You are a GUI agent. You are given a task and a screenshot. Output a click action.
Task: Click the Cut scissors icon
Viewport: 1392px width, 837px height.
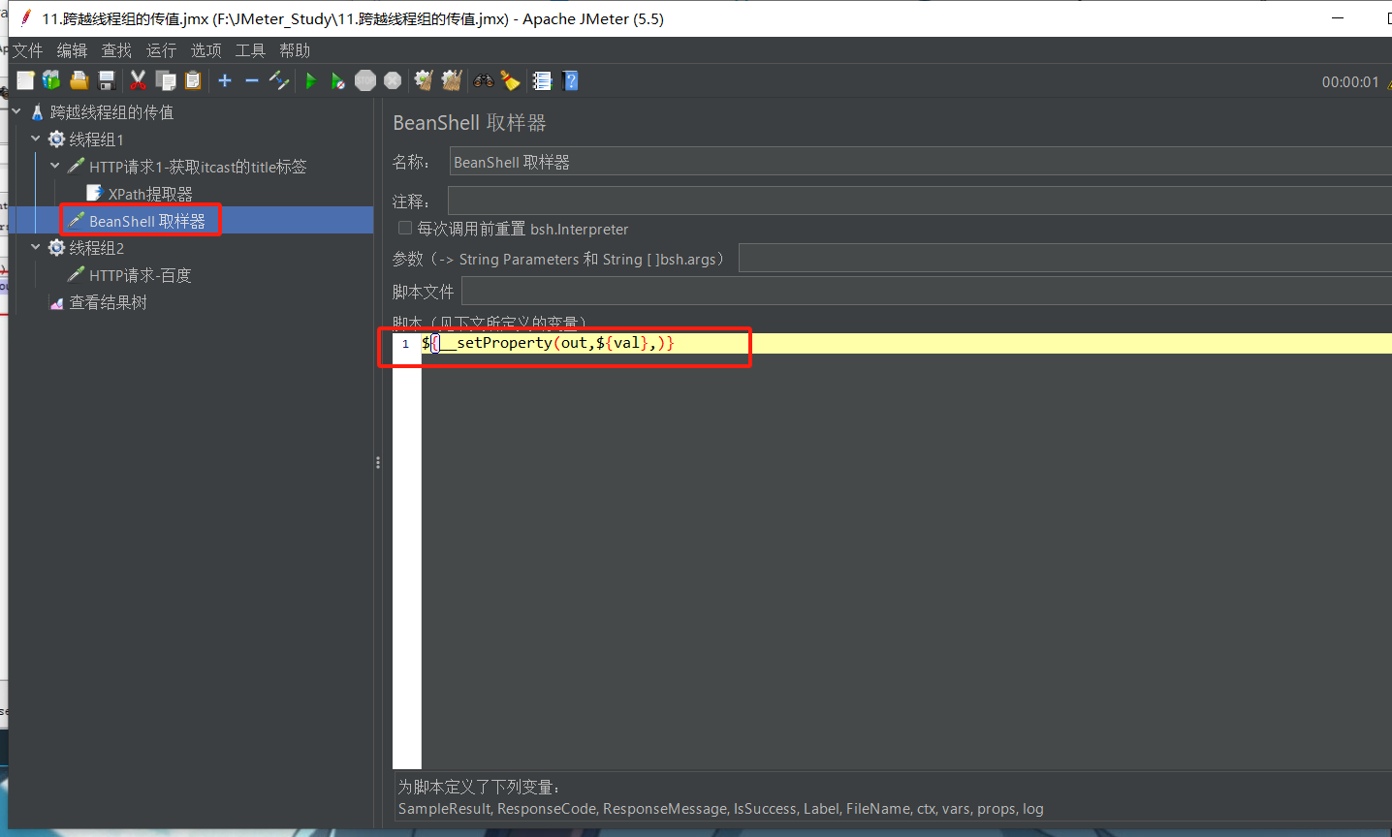pyautogui.click(x=138, y=80)
